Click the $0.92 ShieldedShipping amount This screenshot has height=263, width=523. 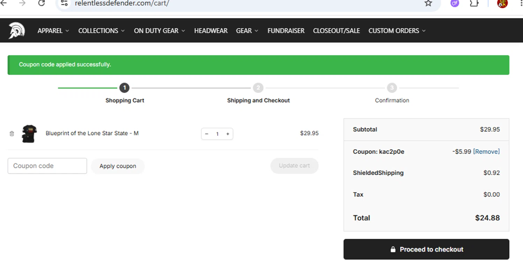492,173
